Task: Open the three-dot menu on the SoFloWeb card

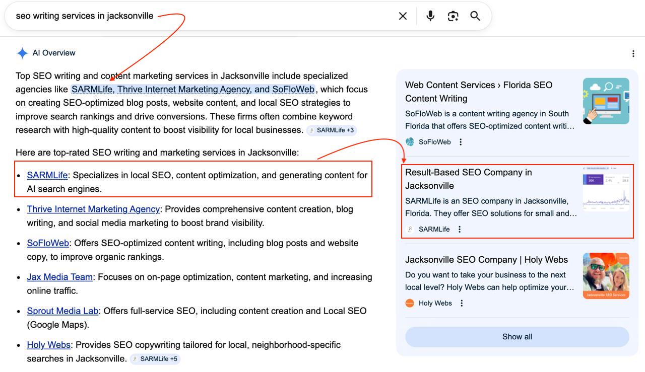Action: pos(461,141)
